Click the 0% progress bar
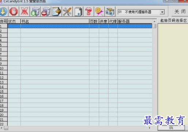This screenshot has width=188, height=132. pos(171,128)
